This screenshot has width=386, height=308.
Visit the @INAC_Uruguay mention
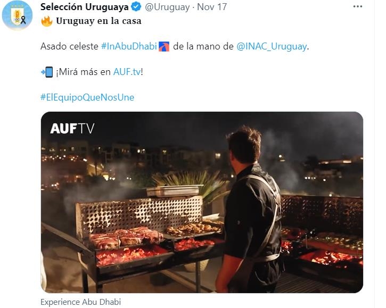pyautogui.click(x=272, y=46)
